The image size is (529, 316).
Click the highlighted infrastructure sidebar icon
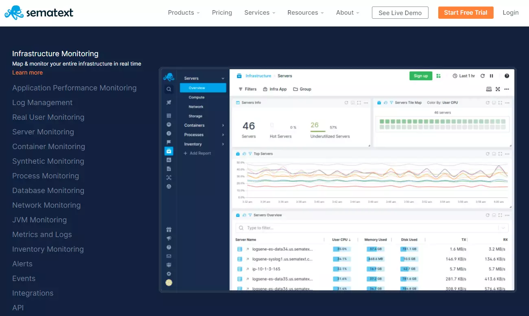coord(169,151)
